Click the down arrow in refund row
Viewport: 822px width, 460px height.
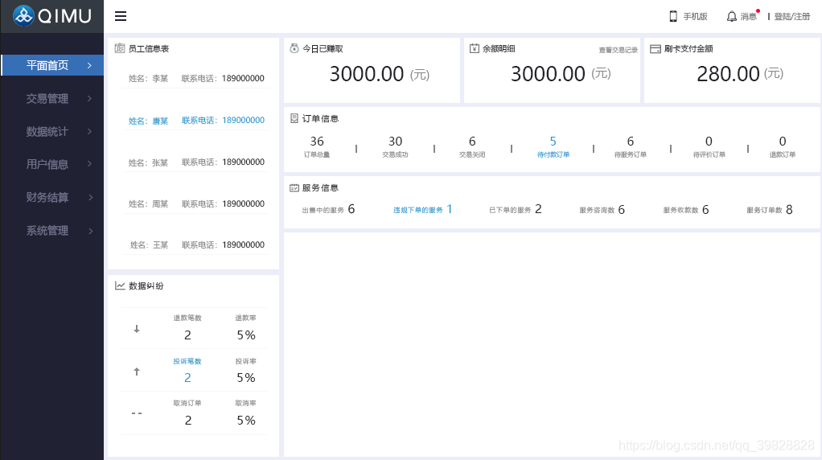[136, 329]
